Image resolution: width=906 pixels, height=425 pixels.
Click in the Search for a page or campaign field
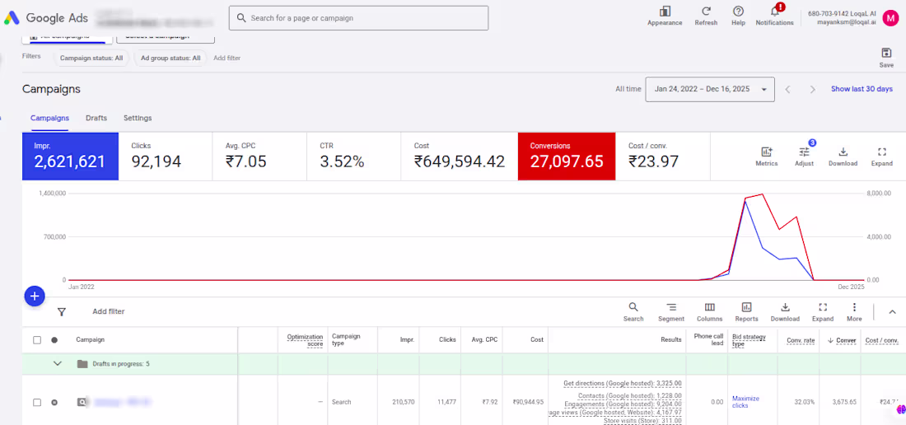358,18
